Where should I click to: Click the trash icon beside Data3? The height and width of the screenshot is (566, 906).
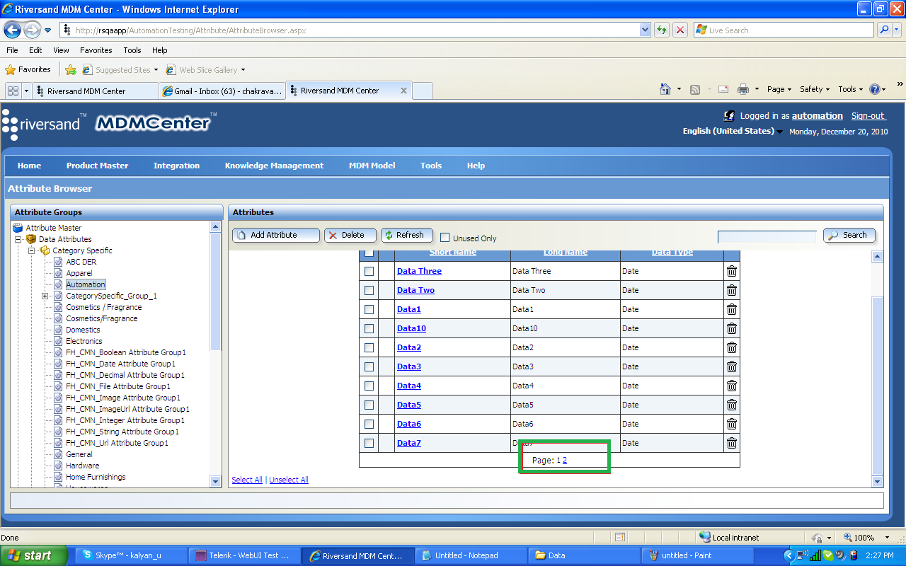pos(732,366)
